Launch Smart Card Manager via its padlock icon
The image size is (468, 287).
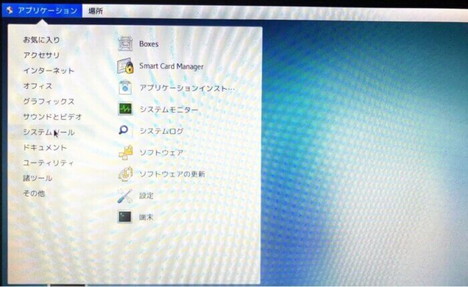click(x=125, y=66)
